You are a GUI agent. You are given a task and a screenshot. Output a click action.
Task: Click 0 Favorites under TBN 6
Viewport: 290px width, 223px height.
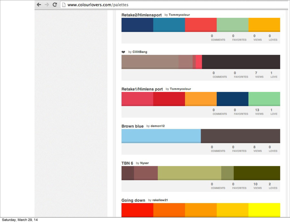click(x=239, y=186)
